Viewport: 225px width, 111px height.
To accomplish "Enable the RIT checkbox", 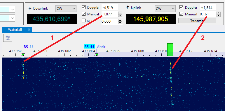I will pos(83,21).
